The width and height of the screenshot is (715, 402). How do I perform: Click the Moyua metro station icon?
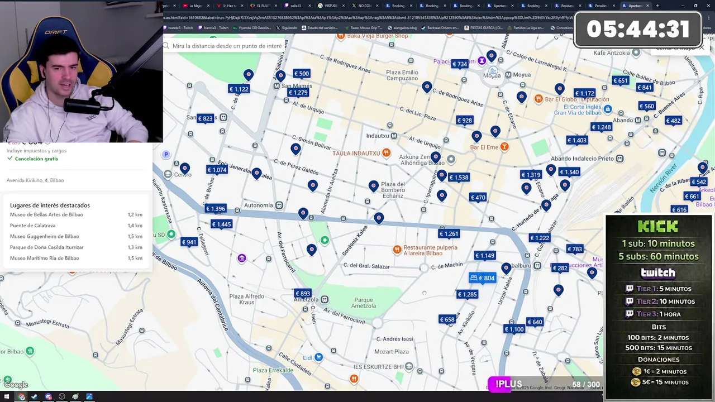pos(508,74)
